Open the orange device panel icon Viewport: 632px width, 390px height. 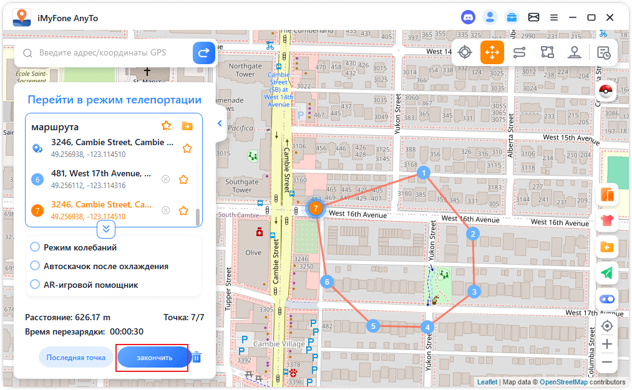[607, 195]
